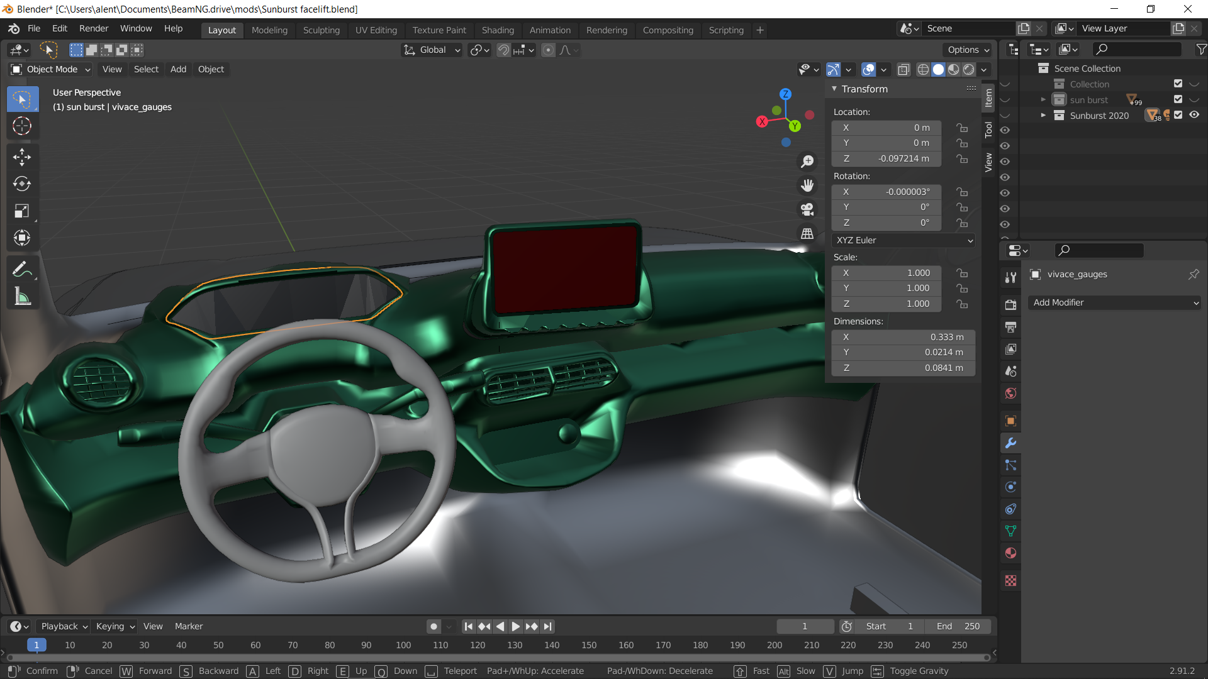Image resolution: width=1208 pixels, height=679 pixels.
Task: Select the Scale tool
Action: coord(22,211)
